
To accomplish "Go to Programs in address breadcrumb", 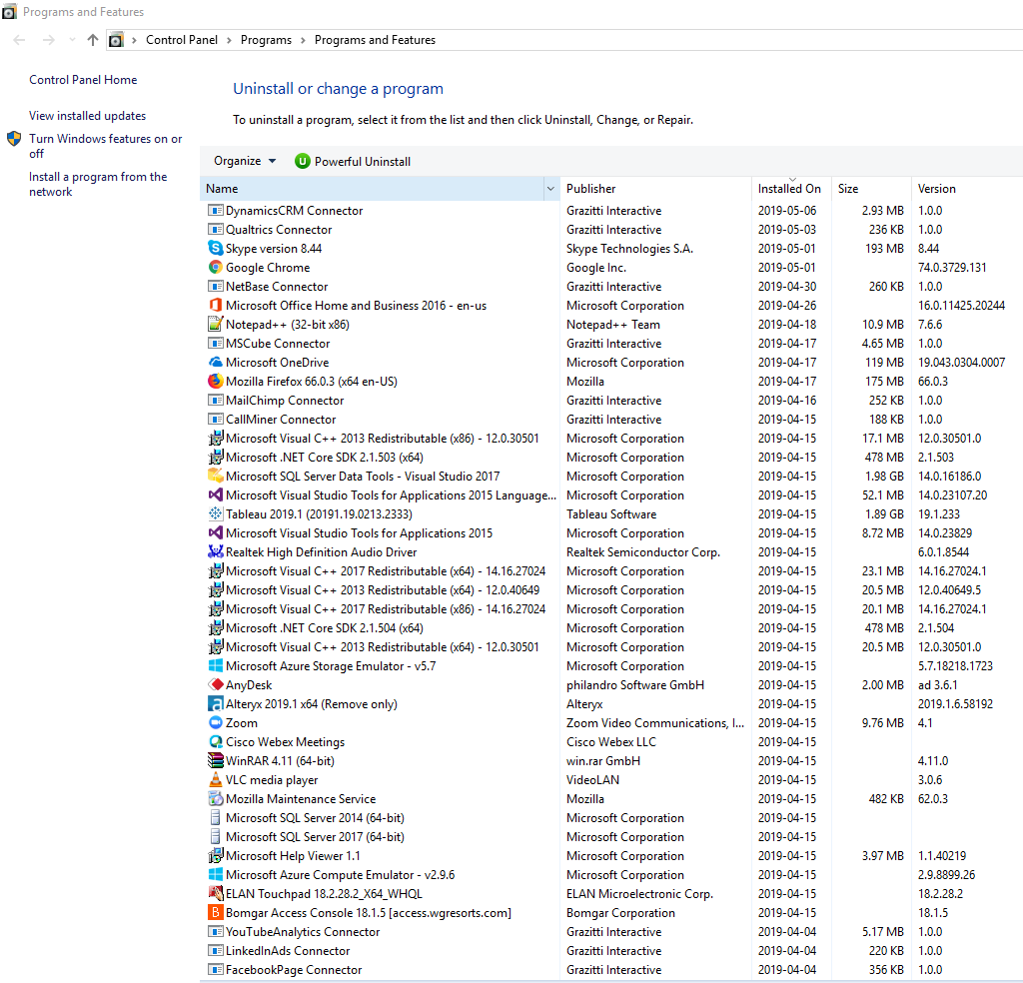I will tap(266, 40).
